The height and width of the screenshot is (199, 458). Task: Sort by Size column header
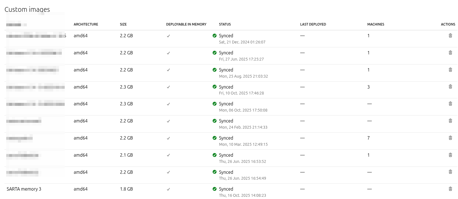tap(123, 24)
